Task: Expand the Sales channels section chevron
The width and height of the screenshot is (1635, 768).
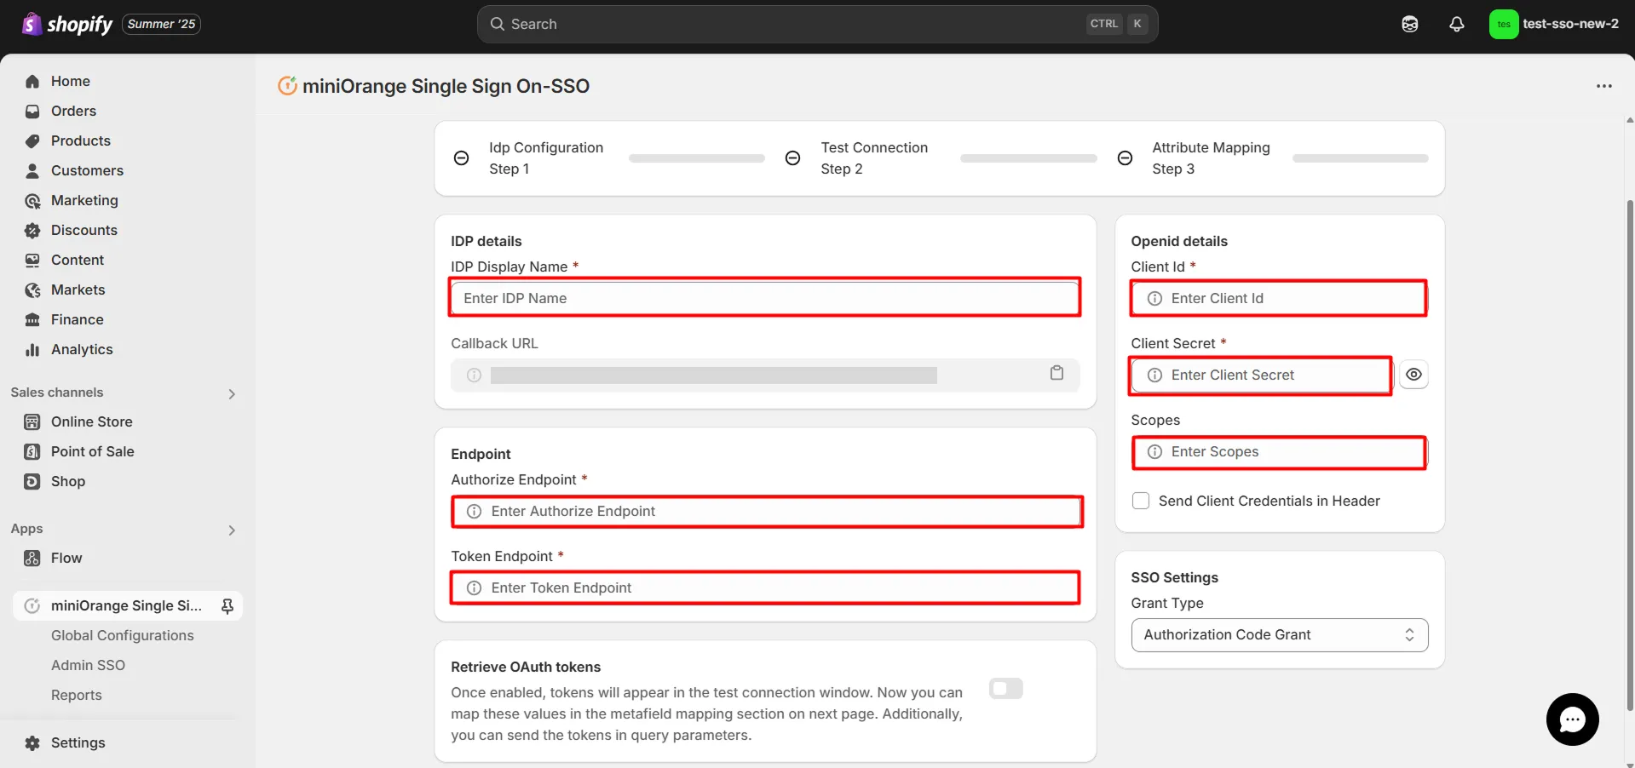Action: [232, 394]
